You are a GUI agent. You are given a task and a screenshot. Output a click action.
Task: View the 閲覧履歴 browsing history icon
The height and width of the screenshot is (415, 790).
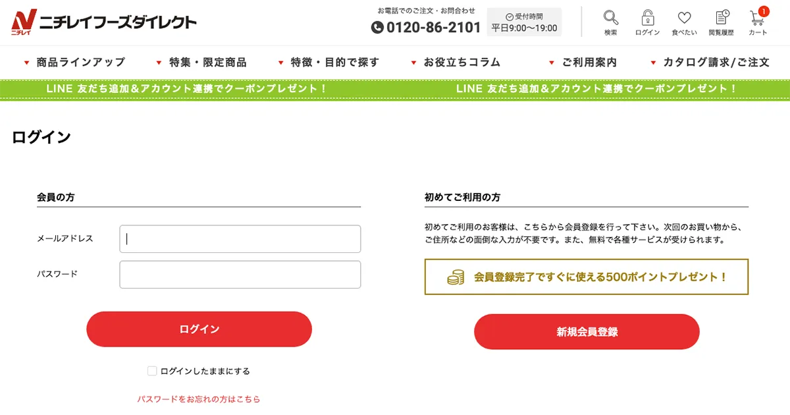click(x=722, y=18)
